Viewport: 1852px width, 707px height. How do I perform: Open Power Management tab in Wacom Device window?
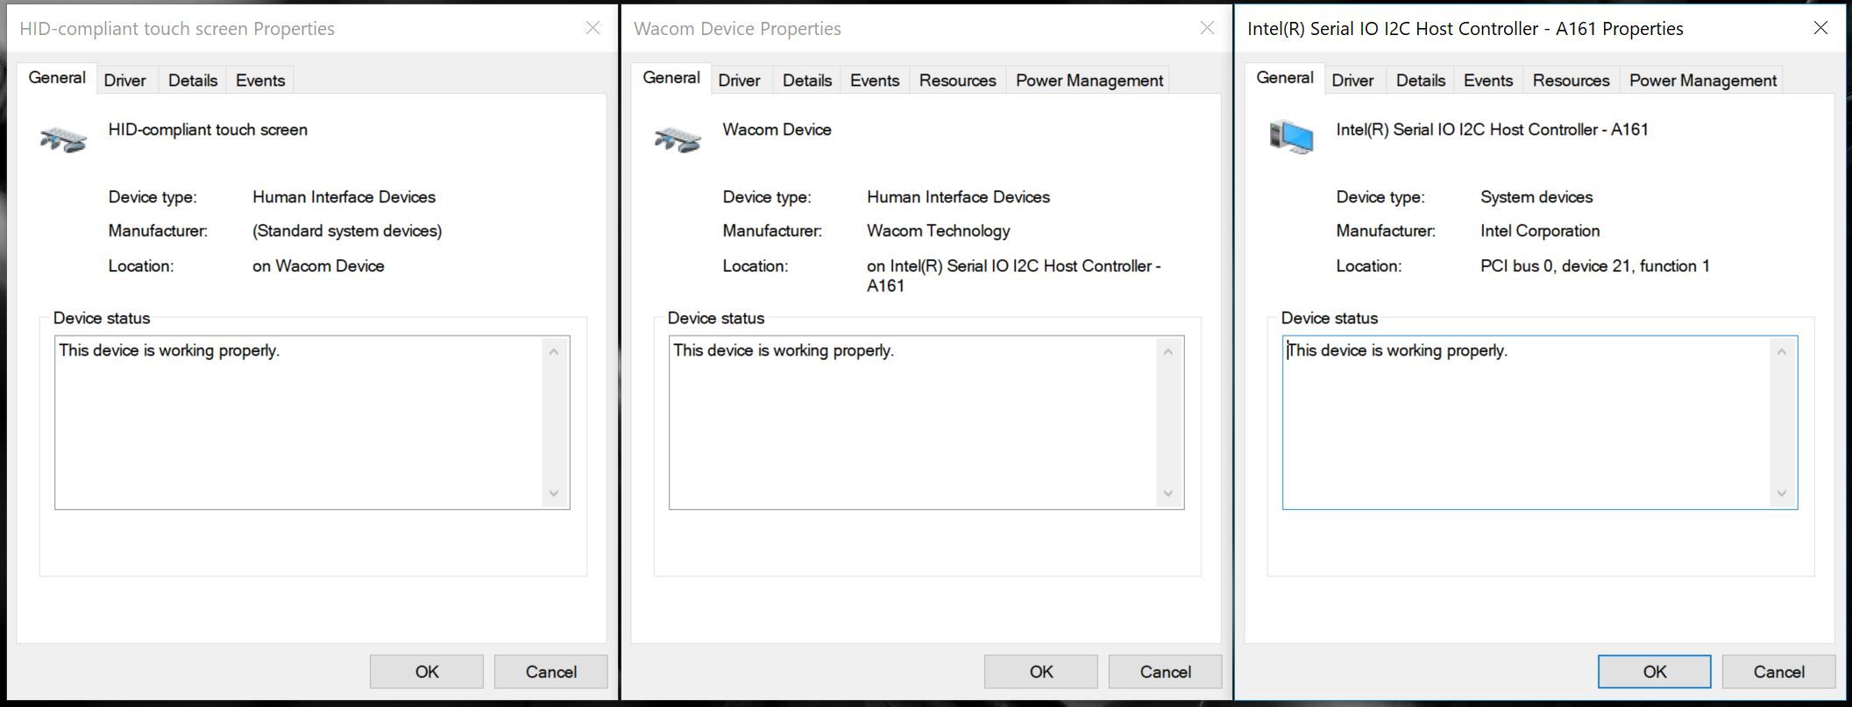pos(1089,81)
